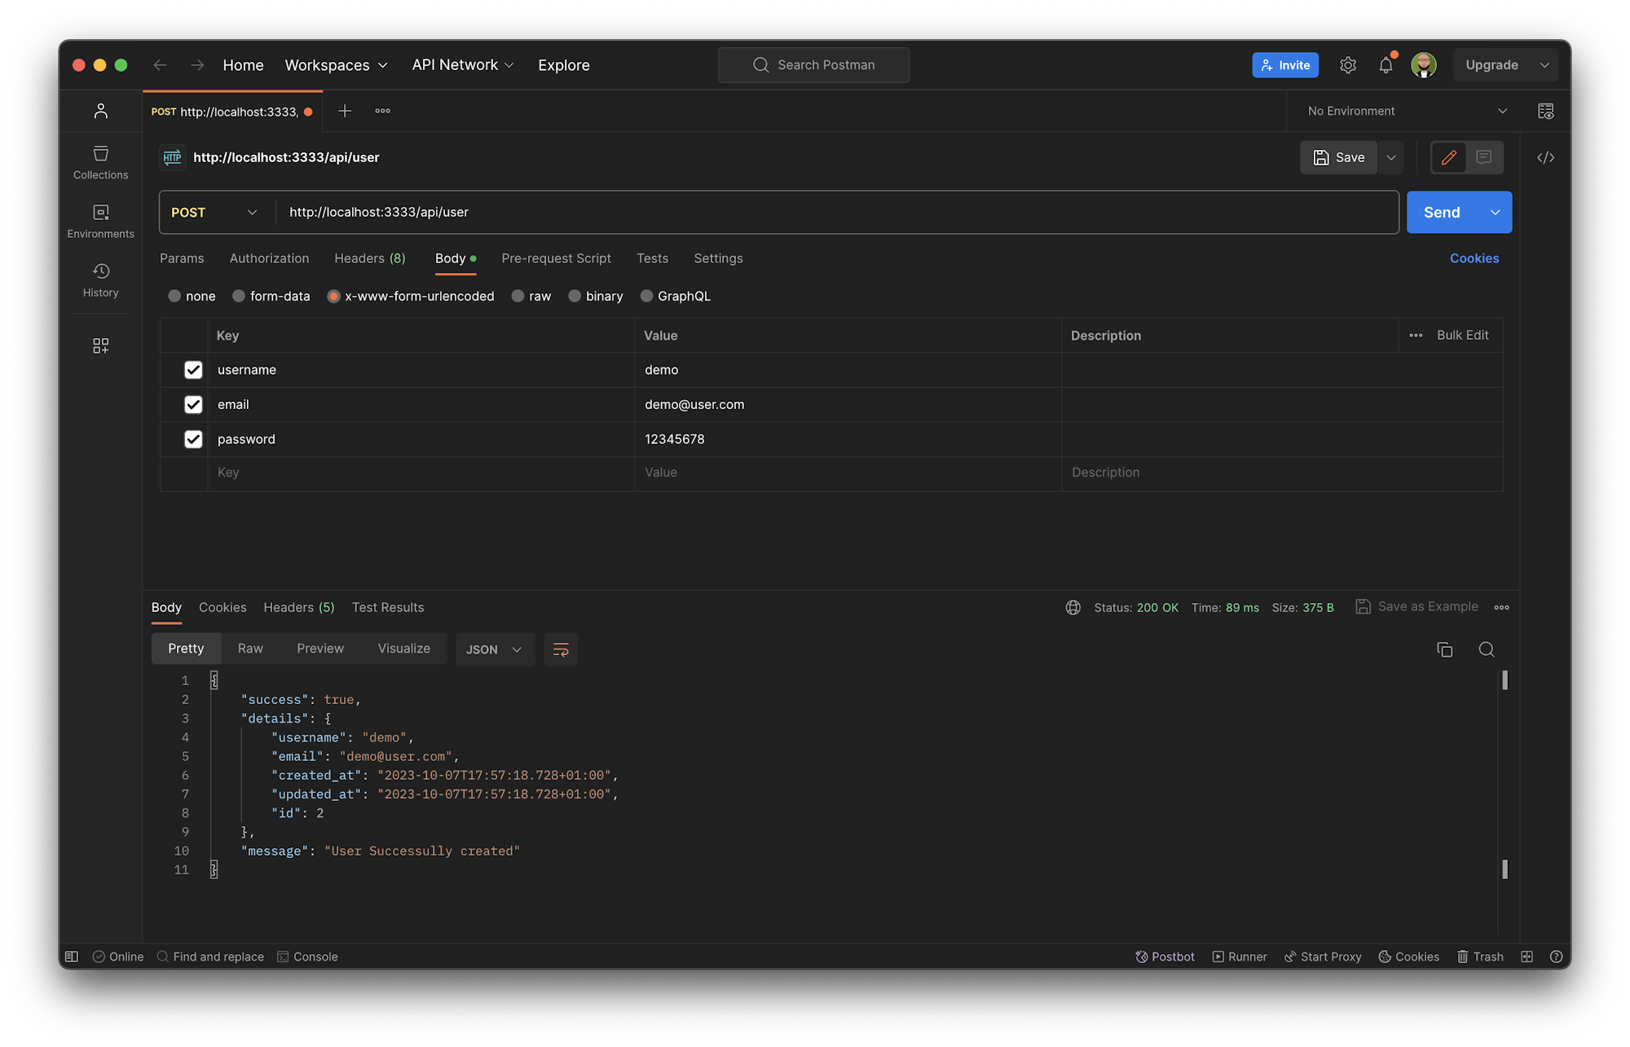Launch Postbot from the status bar

point(1165,956)
